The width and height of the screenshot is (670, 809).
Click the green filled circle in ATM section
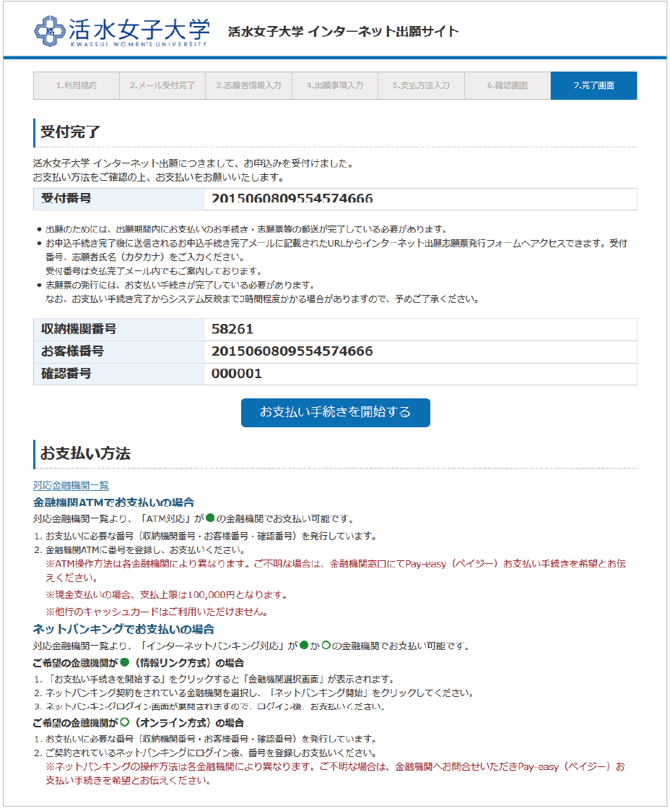click(211, 518)
